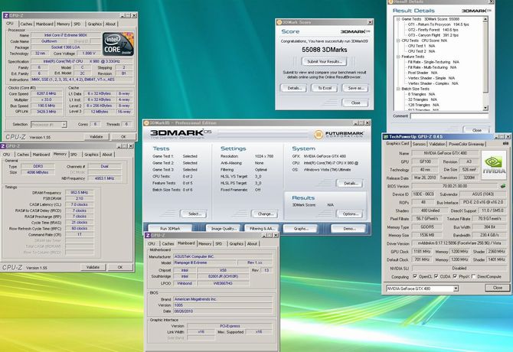Toggle the PhysX checkbox in GPU-Z
Image resolution: width=513 pixels, height=352 pixels.
tap(455, 276)
